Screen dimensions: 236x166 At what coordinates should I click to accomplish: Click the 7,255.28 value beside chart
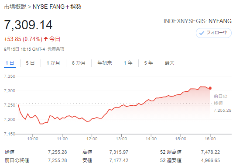click(x=222, y=111)
